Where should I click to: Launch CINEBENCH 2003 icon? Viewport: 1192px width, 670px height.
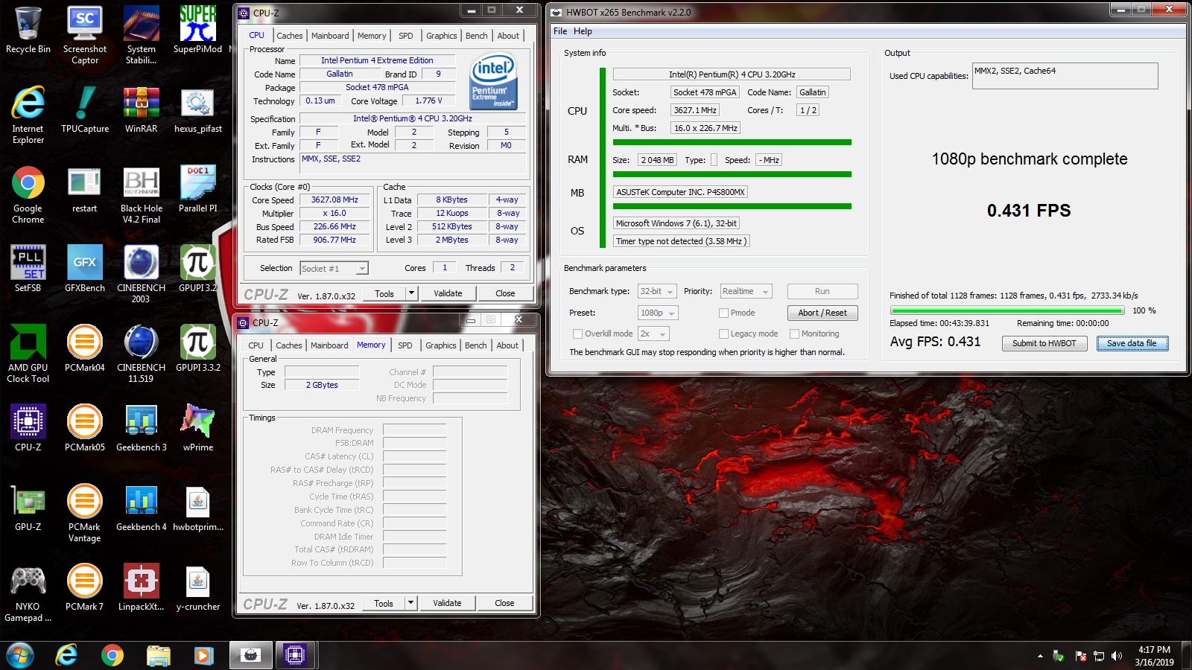point(142,275)
